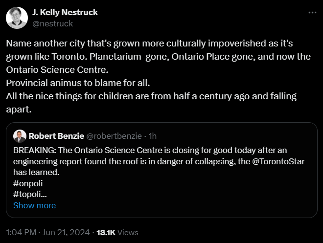The image size is (323, 243).
Task: Open the three-dot more options menu
Action: pos(312,13)
